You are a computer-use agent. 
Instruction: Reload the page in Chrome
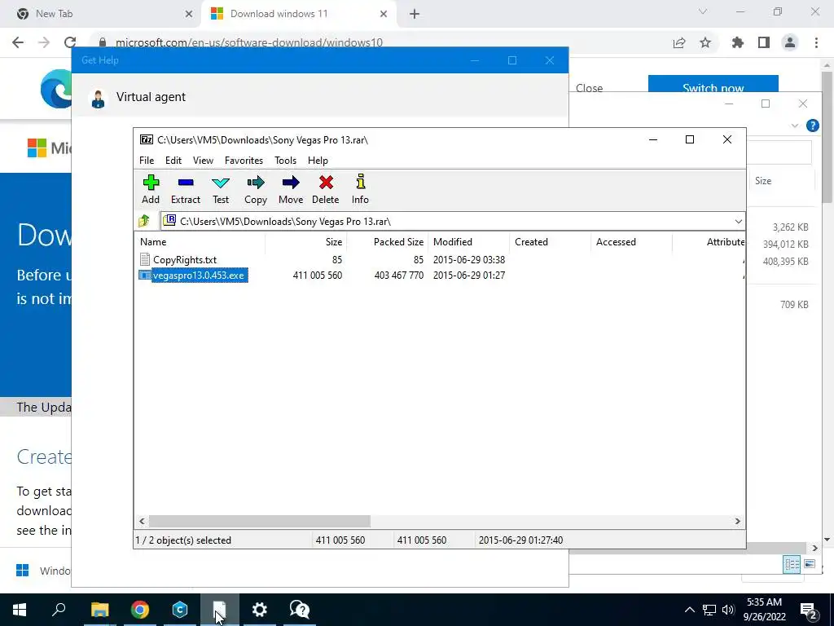tap(70, 42)
